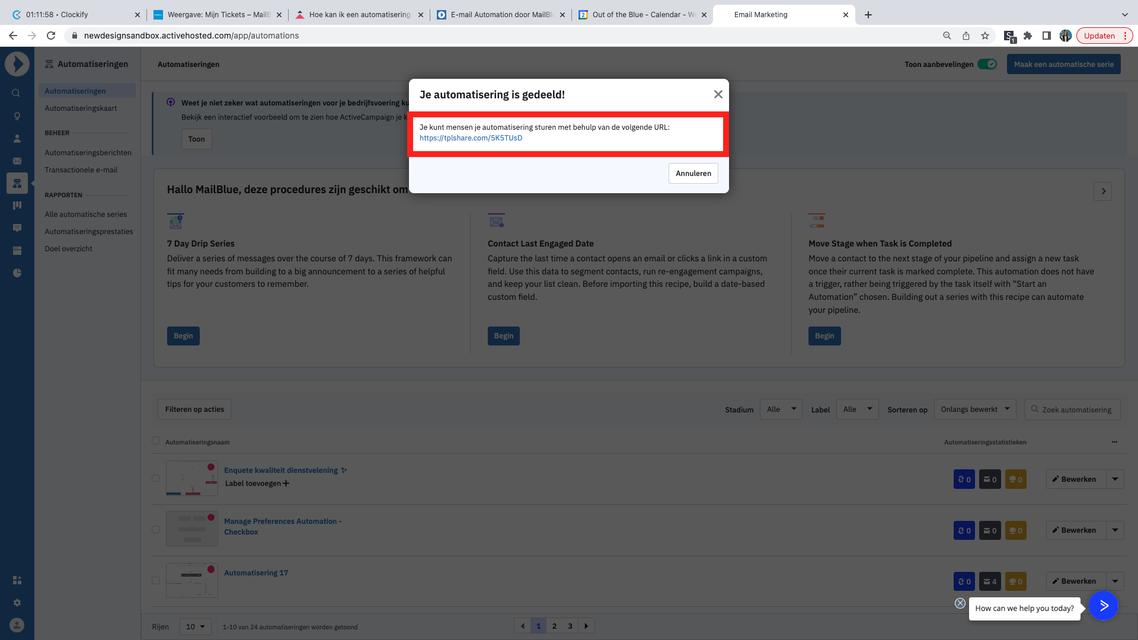Open Campaigns envelope icon in sidebar

(x=17, y=161)
